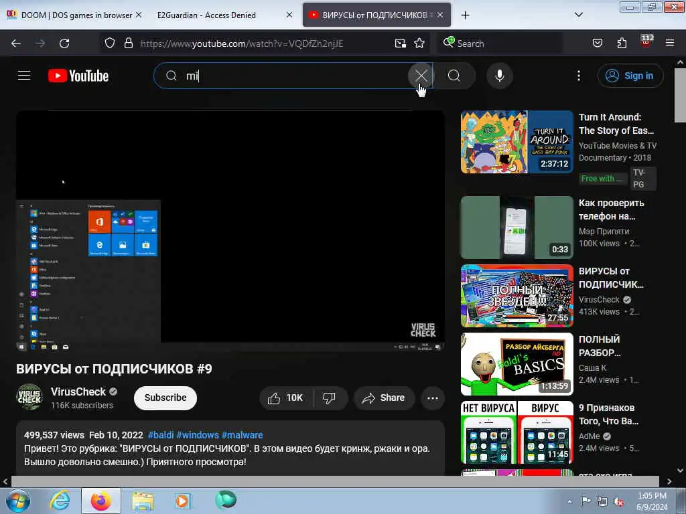Click the horizontal scrollbar right arrow
This screenshot has width=686, height=514.
pyautogui.click(x=669, y=481)
